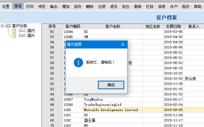This screenshot has height=127, width=204.
Task: Click the 并户 merge accounts button
Action: pos(174,6)
